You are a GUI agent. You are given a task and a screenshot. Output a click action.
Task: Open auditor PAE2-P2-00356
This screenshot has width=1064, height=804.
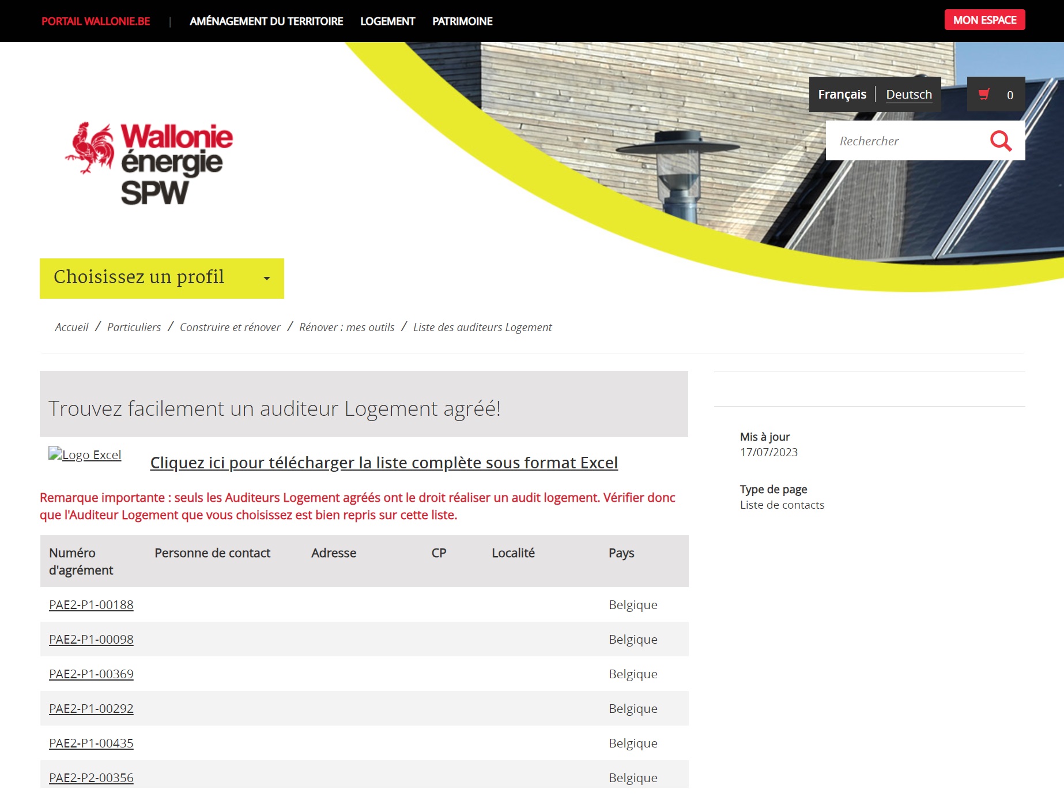[x=91, y=777]
